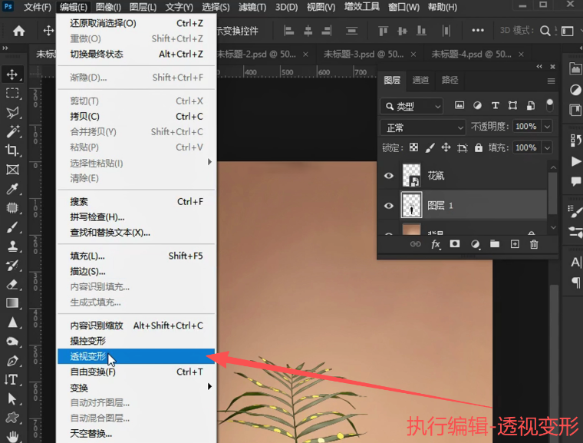583x443 pixels.
Task: Expand the 变换 submenu
Action: click(136, 387)
